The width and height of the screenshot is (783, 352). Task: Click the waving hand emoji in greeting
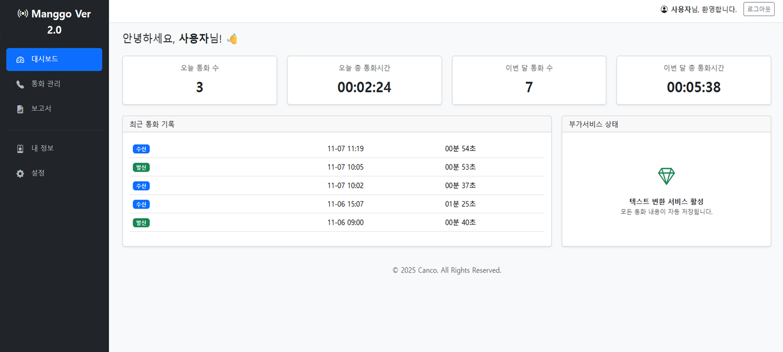click(x=232, y=39)
